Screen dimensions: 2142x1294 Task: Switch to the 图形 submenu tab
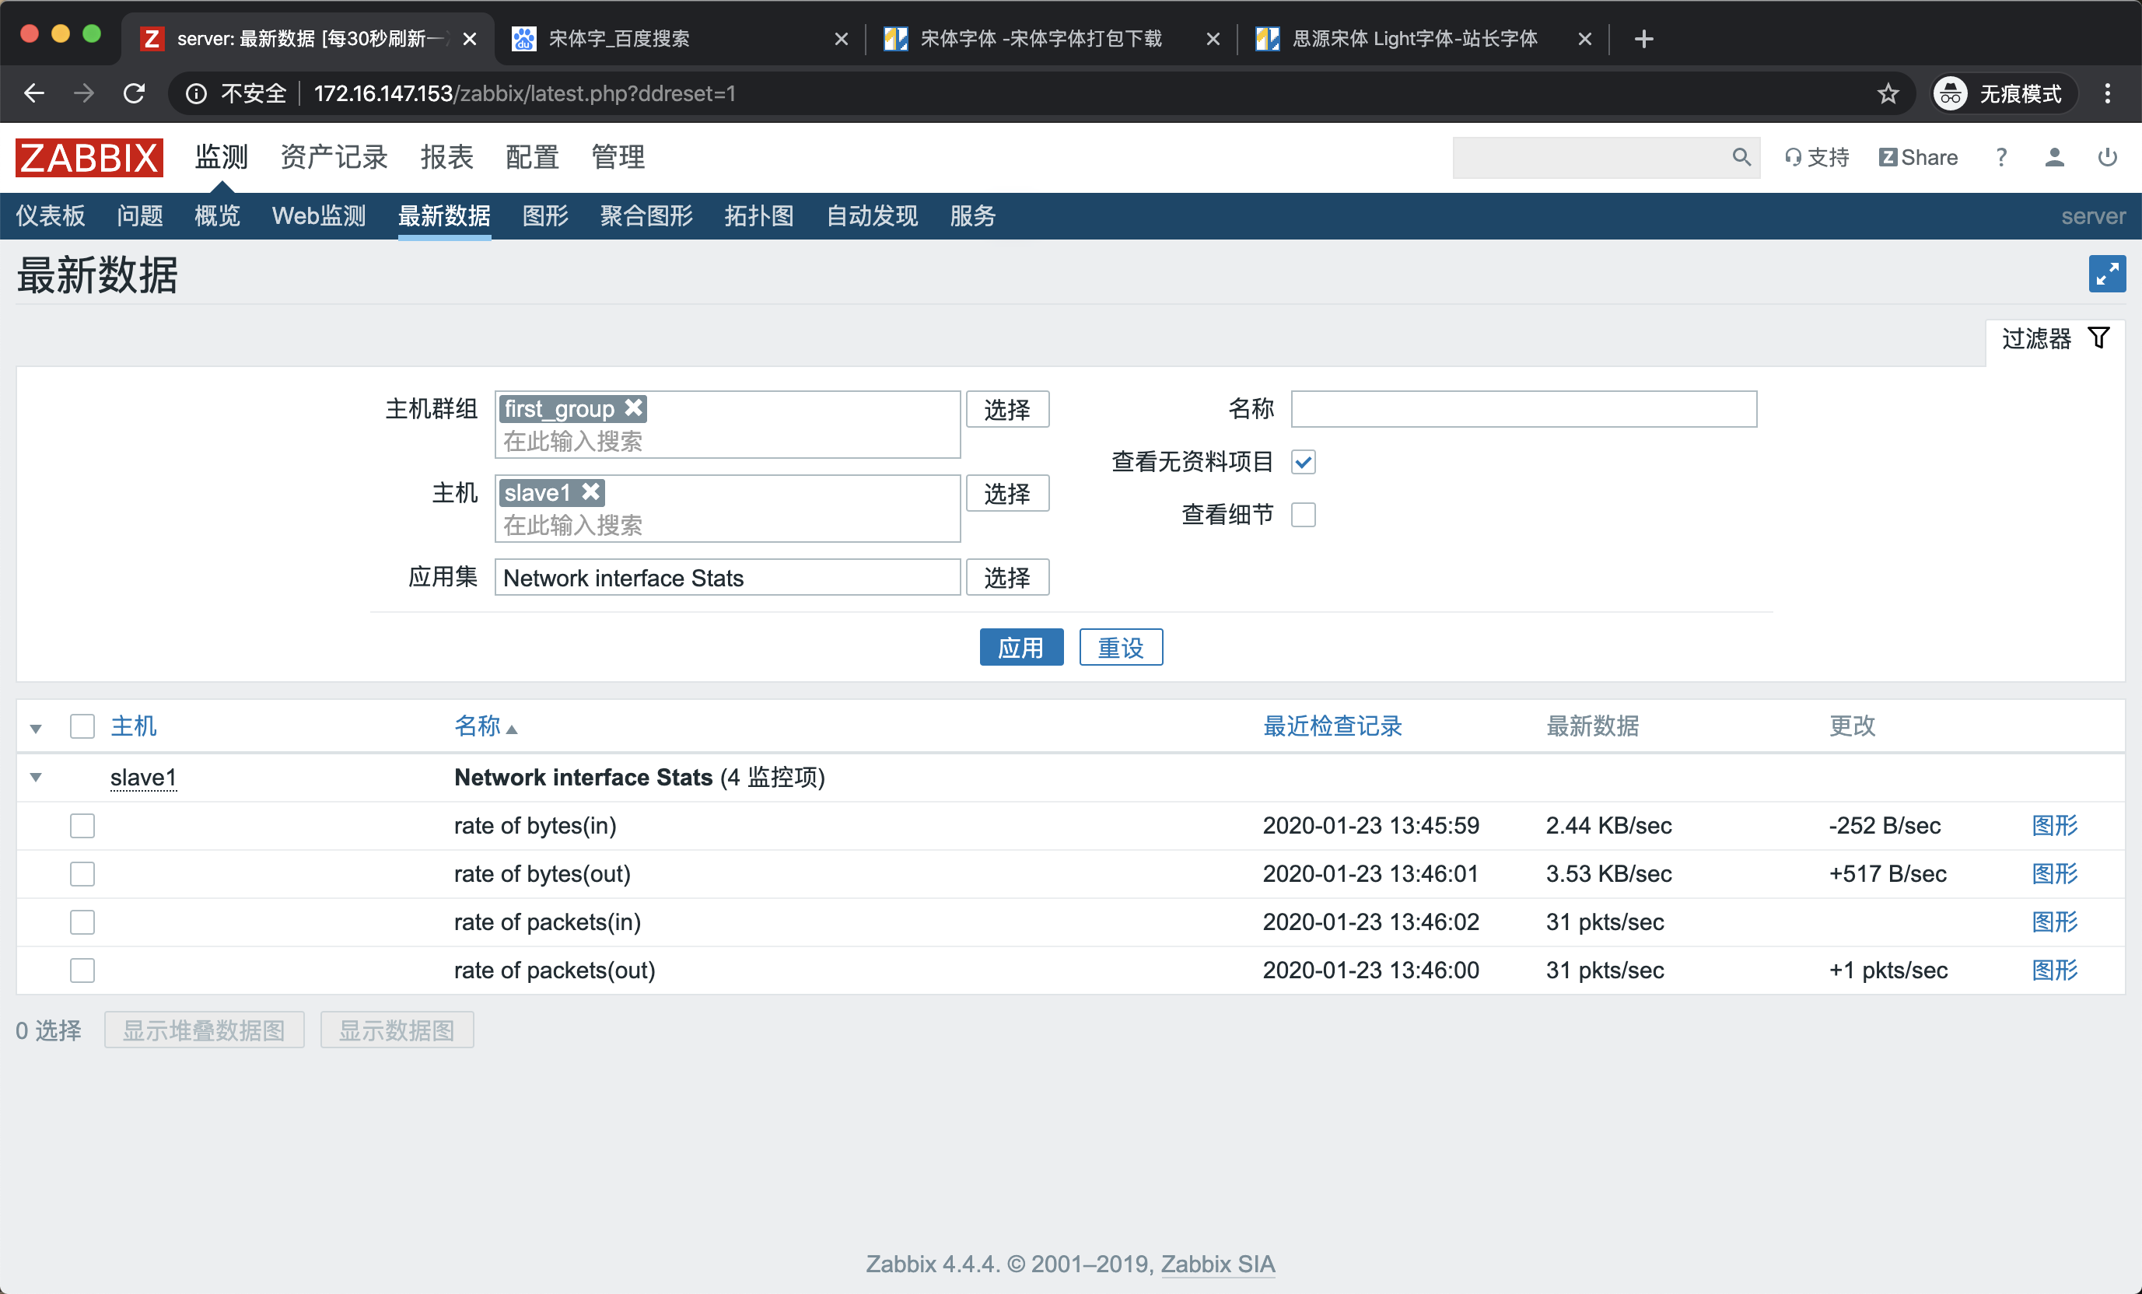[545, 215]
